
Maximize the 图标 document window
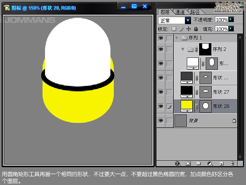134,7
